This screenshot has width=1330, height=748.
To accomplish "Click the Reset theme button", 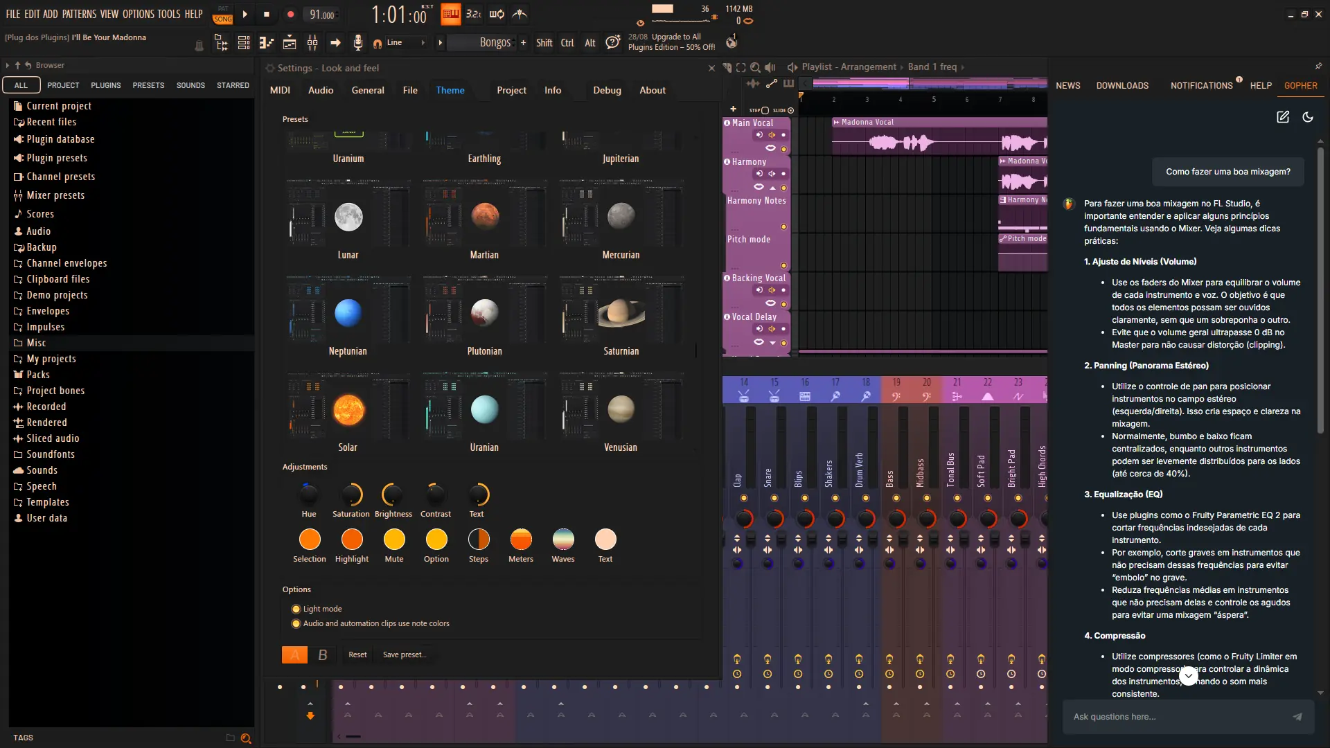I will pyautogui.click(x=357, y=654).
